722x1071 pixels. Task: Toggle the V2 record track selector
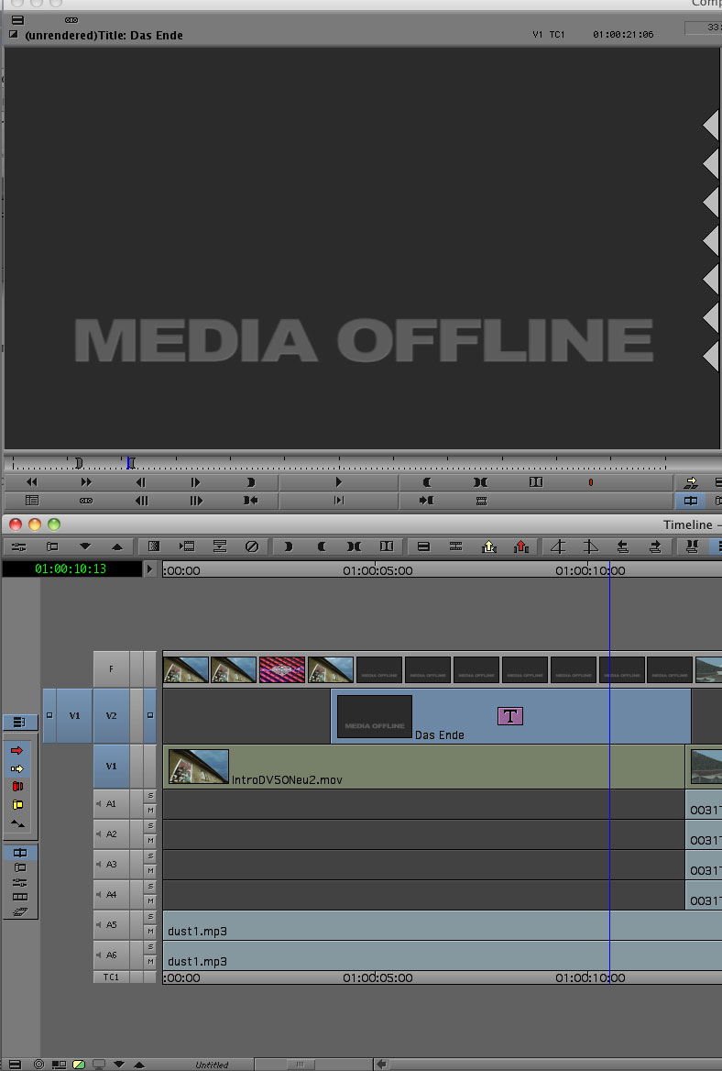pos(111,715)
